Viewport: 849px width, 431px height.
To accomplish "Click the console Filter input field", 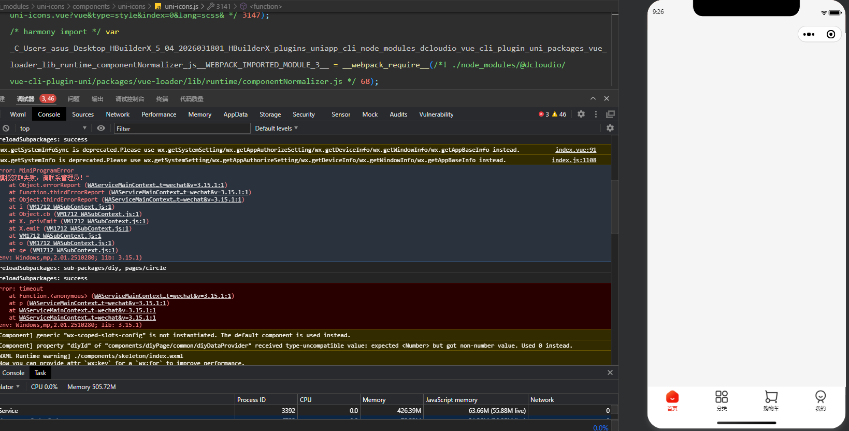I will coord(181,128).
